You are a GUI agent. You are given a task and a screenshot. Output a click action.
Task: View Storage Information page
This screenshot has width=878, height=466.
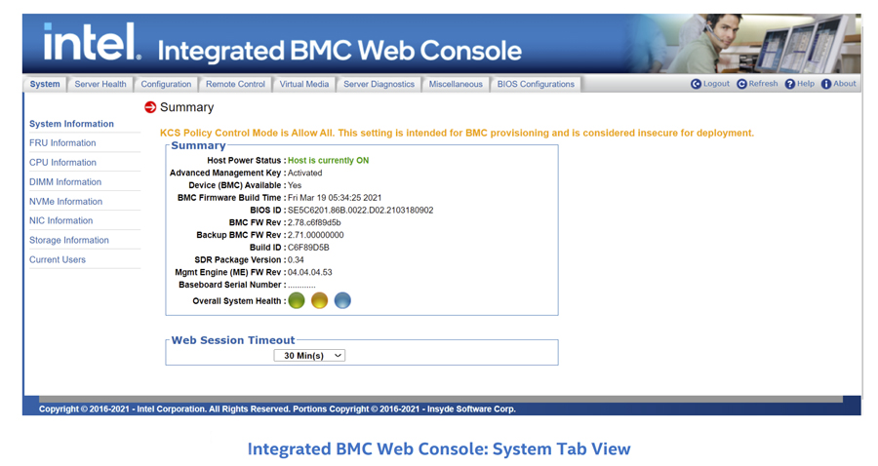tap(69, 240)
